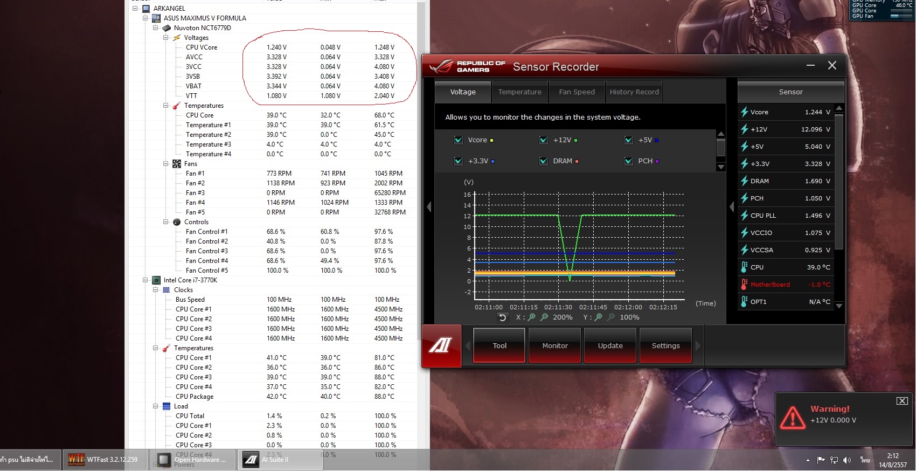Dismiss the +12V warning popup

click(902, 401)
